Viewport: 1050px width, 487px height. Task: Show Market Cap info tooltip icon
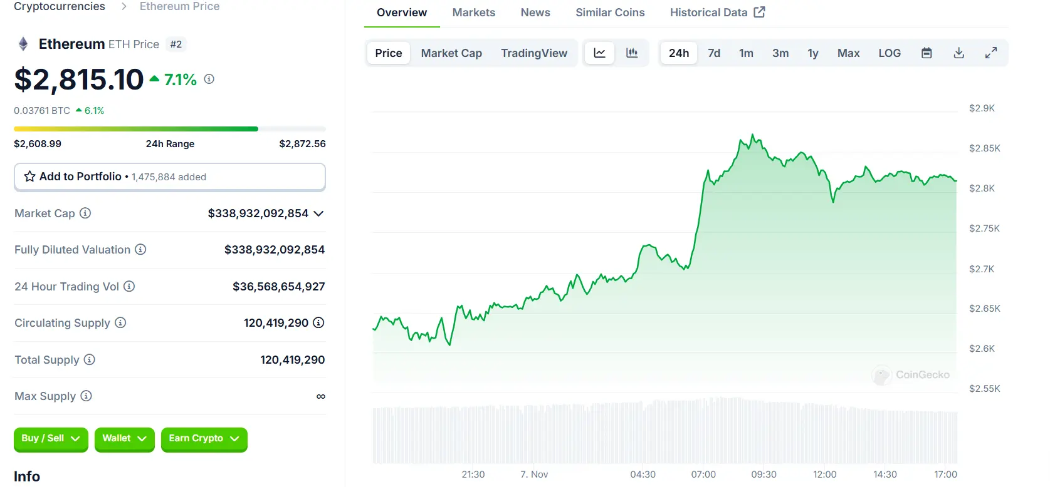pyautogui.click(x=85, y=213)
